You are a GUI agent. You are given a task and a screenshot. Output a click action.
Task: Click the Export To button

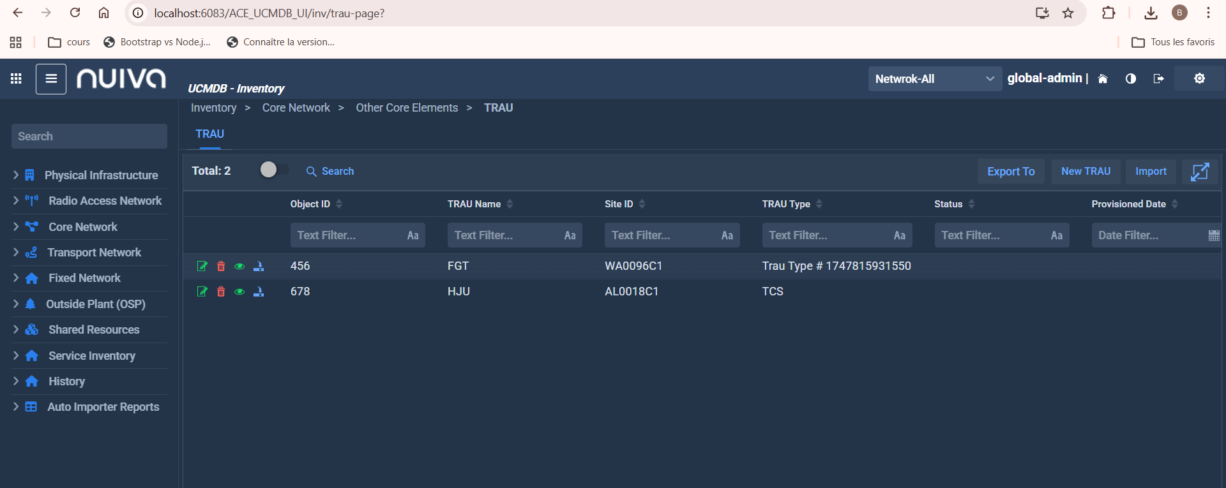[1010, 172]
